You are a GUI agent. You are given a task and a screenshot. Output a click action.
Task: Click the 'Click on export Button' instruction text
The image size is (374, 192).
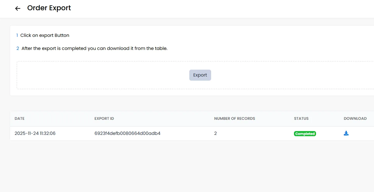point(45,35)
